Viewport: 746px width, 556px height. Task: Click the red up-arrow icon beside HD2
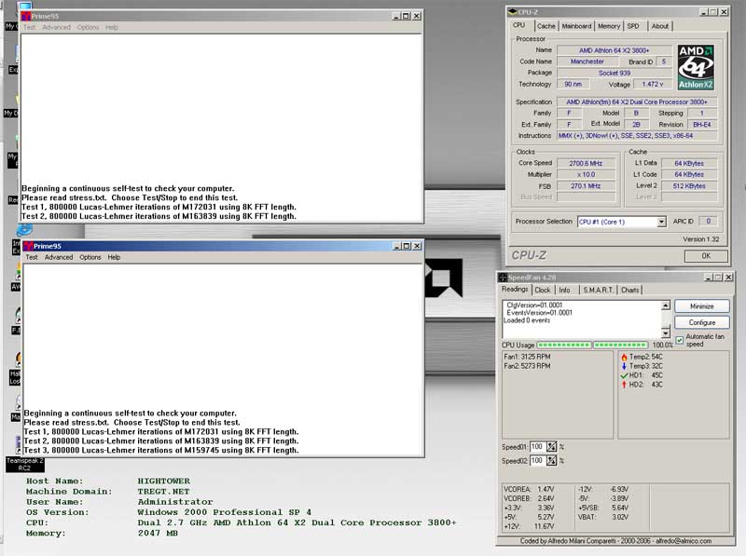(624, 385)
